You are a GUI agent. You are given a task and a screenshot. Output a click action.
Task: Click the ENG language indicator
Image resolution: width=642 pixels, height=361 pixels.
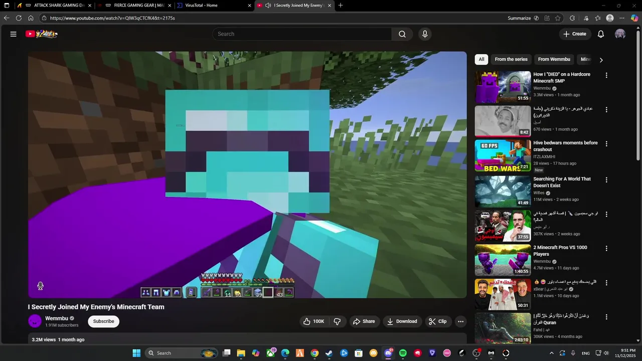coord(586,353)
